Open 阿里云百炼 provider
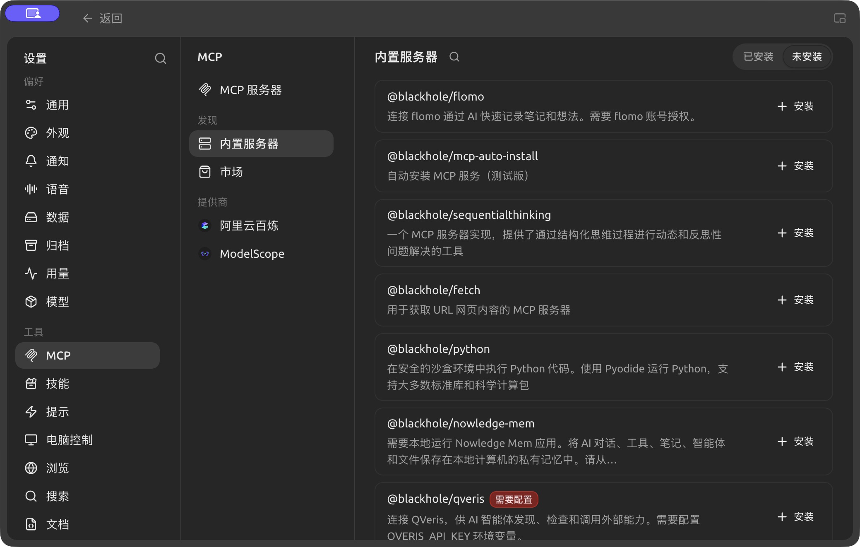 tap(261, 226)
